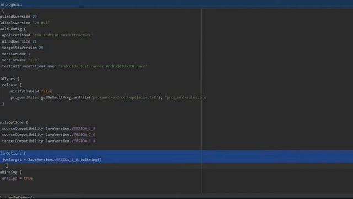Click the versionName keyword
This screenshot has width=353, height=199.
coord(14,60)
